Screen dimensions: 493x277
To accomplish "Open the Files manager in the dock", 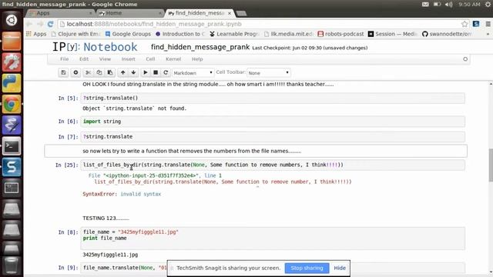I will 12,41.
